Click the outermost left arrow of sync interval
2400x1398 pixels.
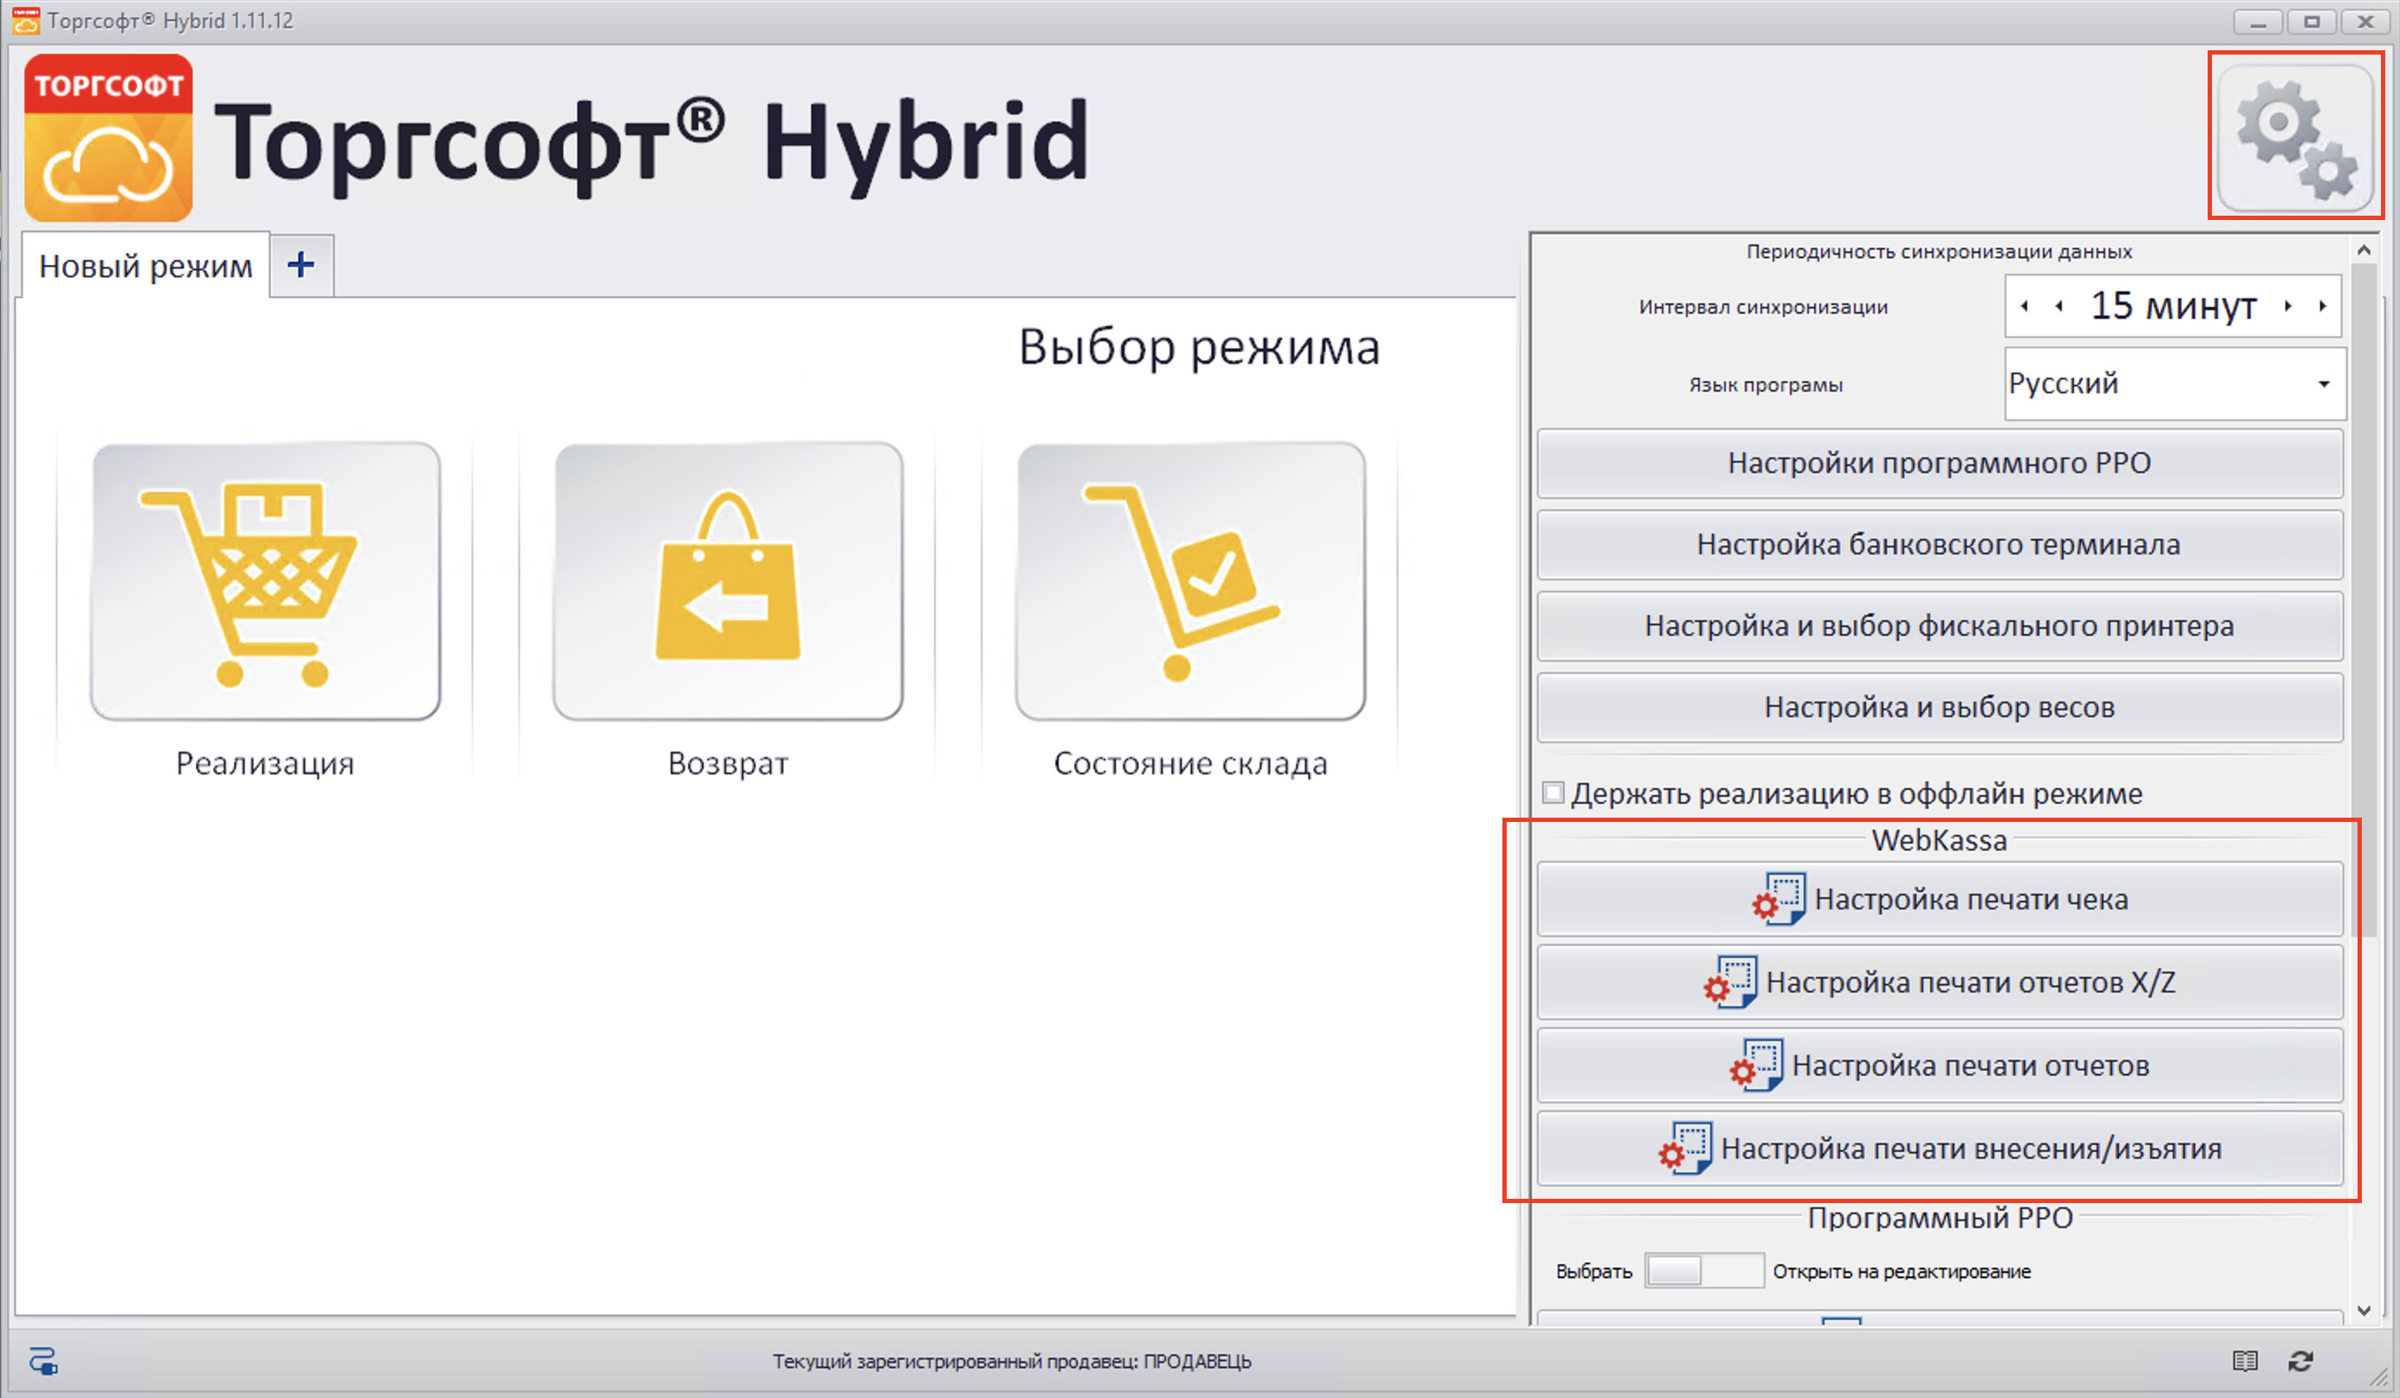click(x=2024, y=306)
